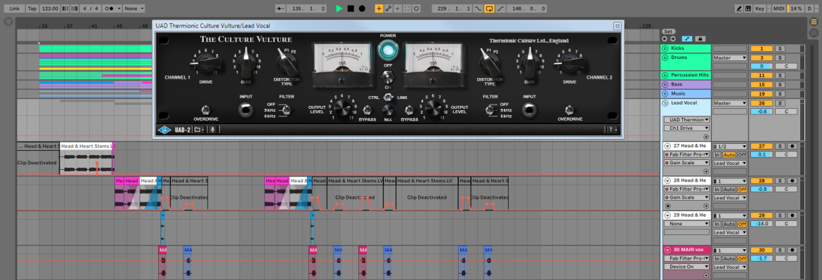Set track 27 monitor to In
The height and width of the screenshot is (280, 822).
point(717,155)
